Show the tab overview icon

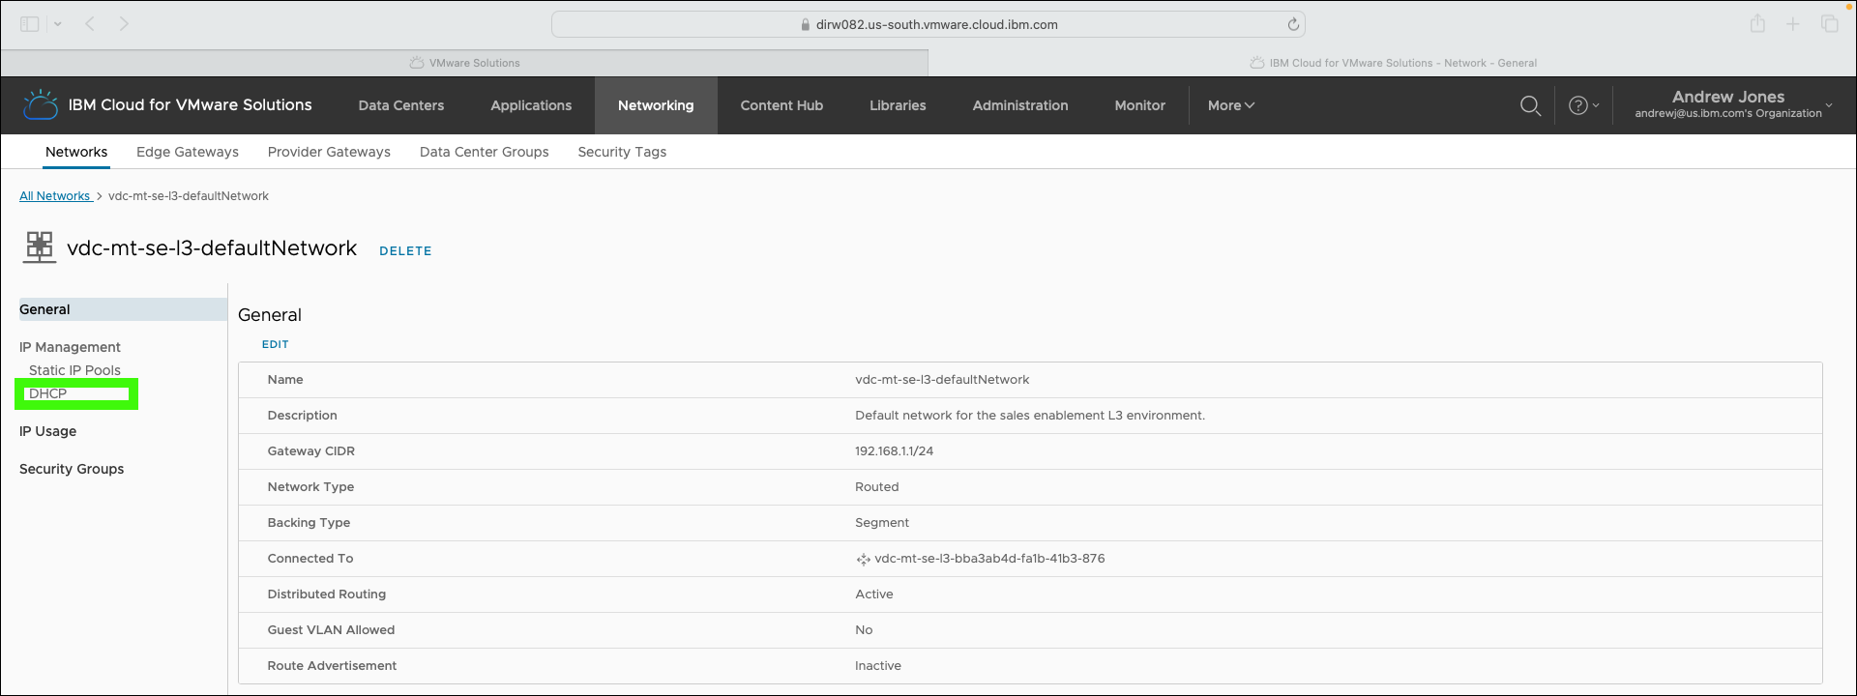(1829, 24)
